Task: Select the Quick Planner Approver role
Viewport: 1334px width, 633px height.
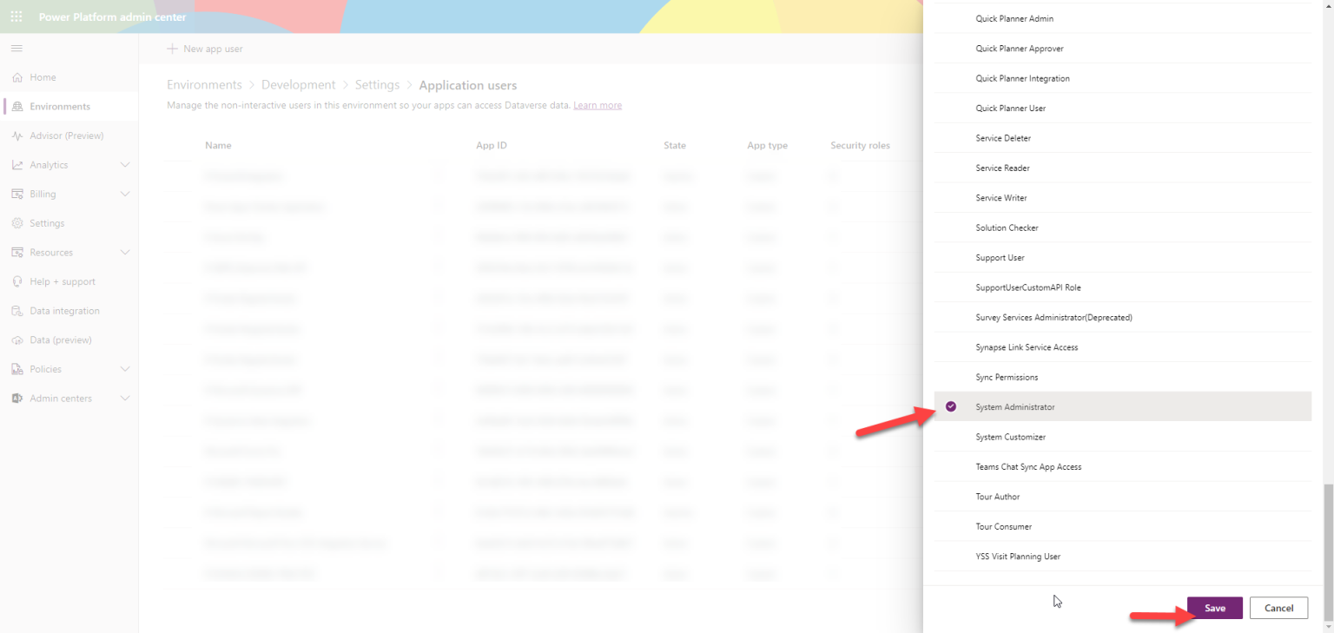Action: (x=1123, y=49)
